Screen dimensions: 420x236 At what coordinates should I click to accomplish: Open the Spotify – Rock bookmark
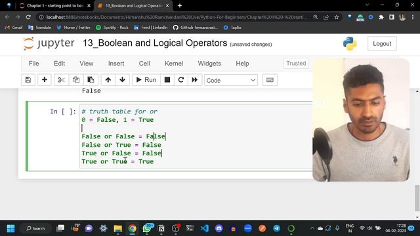(112, 28)
